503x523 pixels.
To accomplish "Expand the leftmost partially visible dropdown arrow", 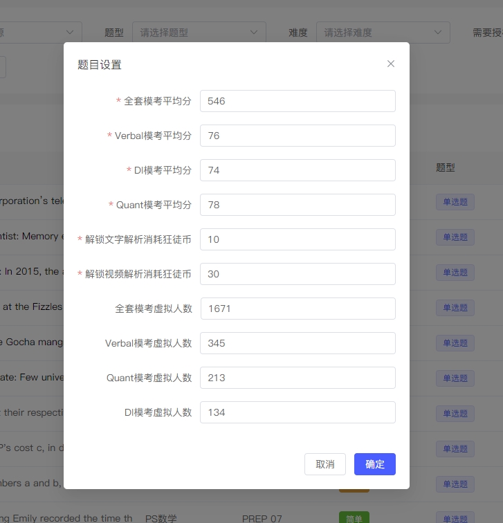I will [70, 33].
